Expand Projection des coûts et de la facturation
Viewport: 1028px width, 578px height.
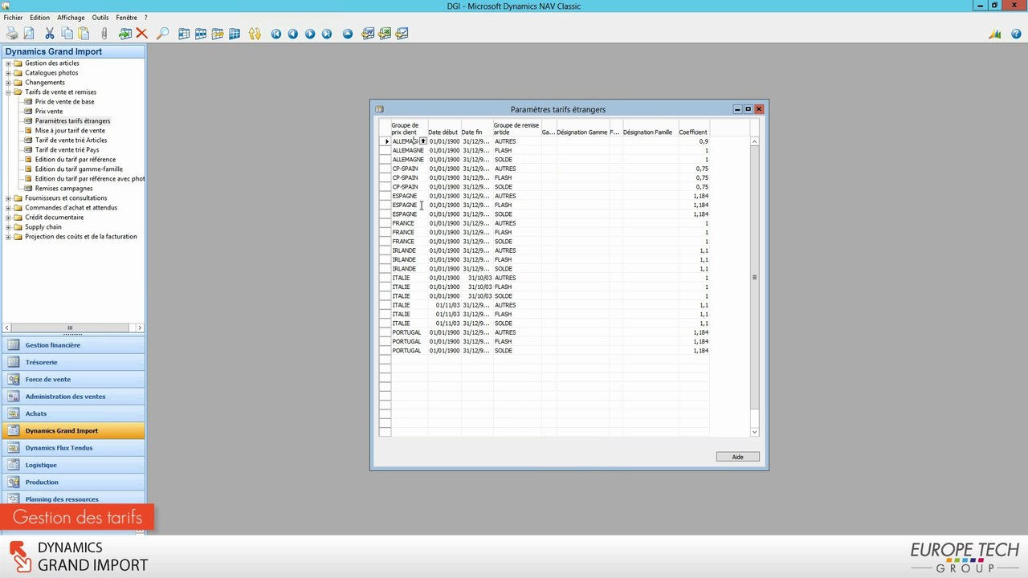pos(8,237)
